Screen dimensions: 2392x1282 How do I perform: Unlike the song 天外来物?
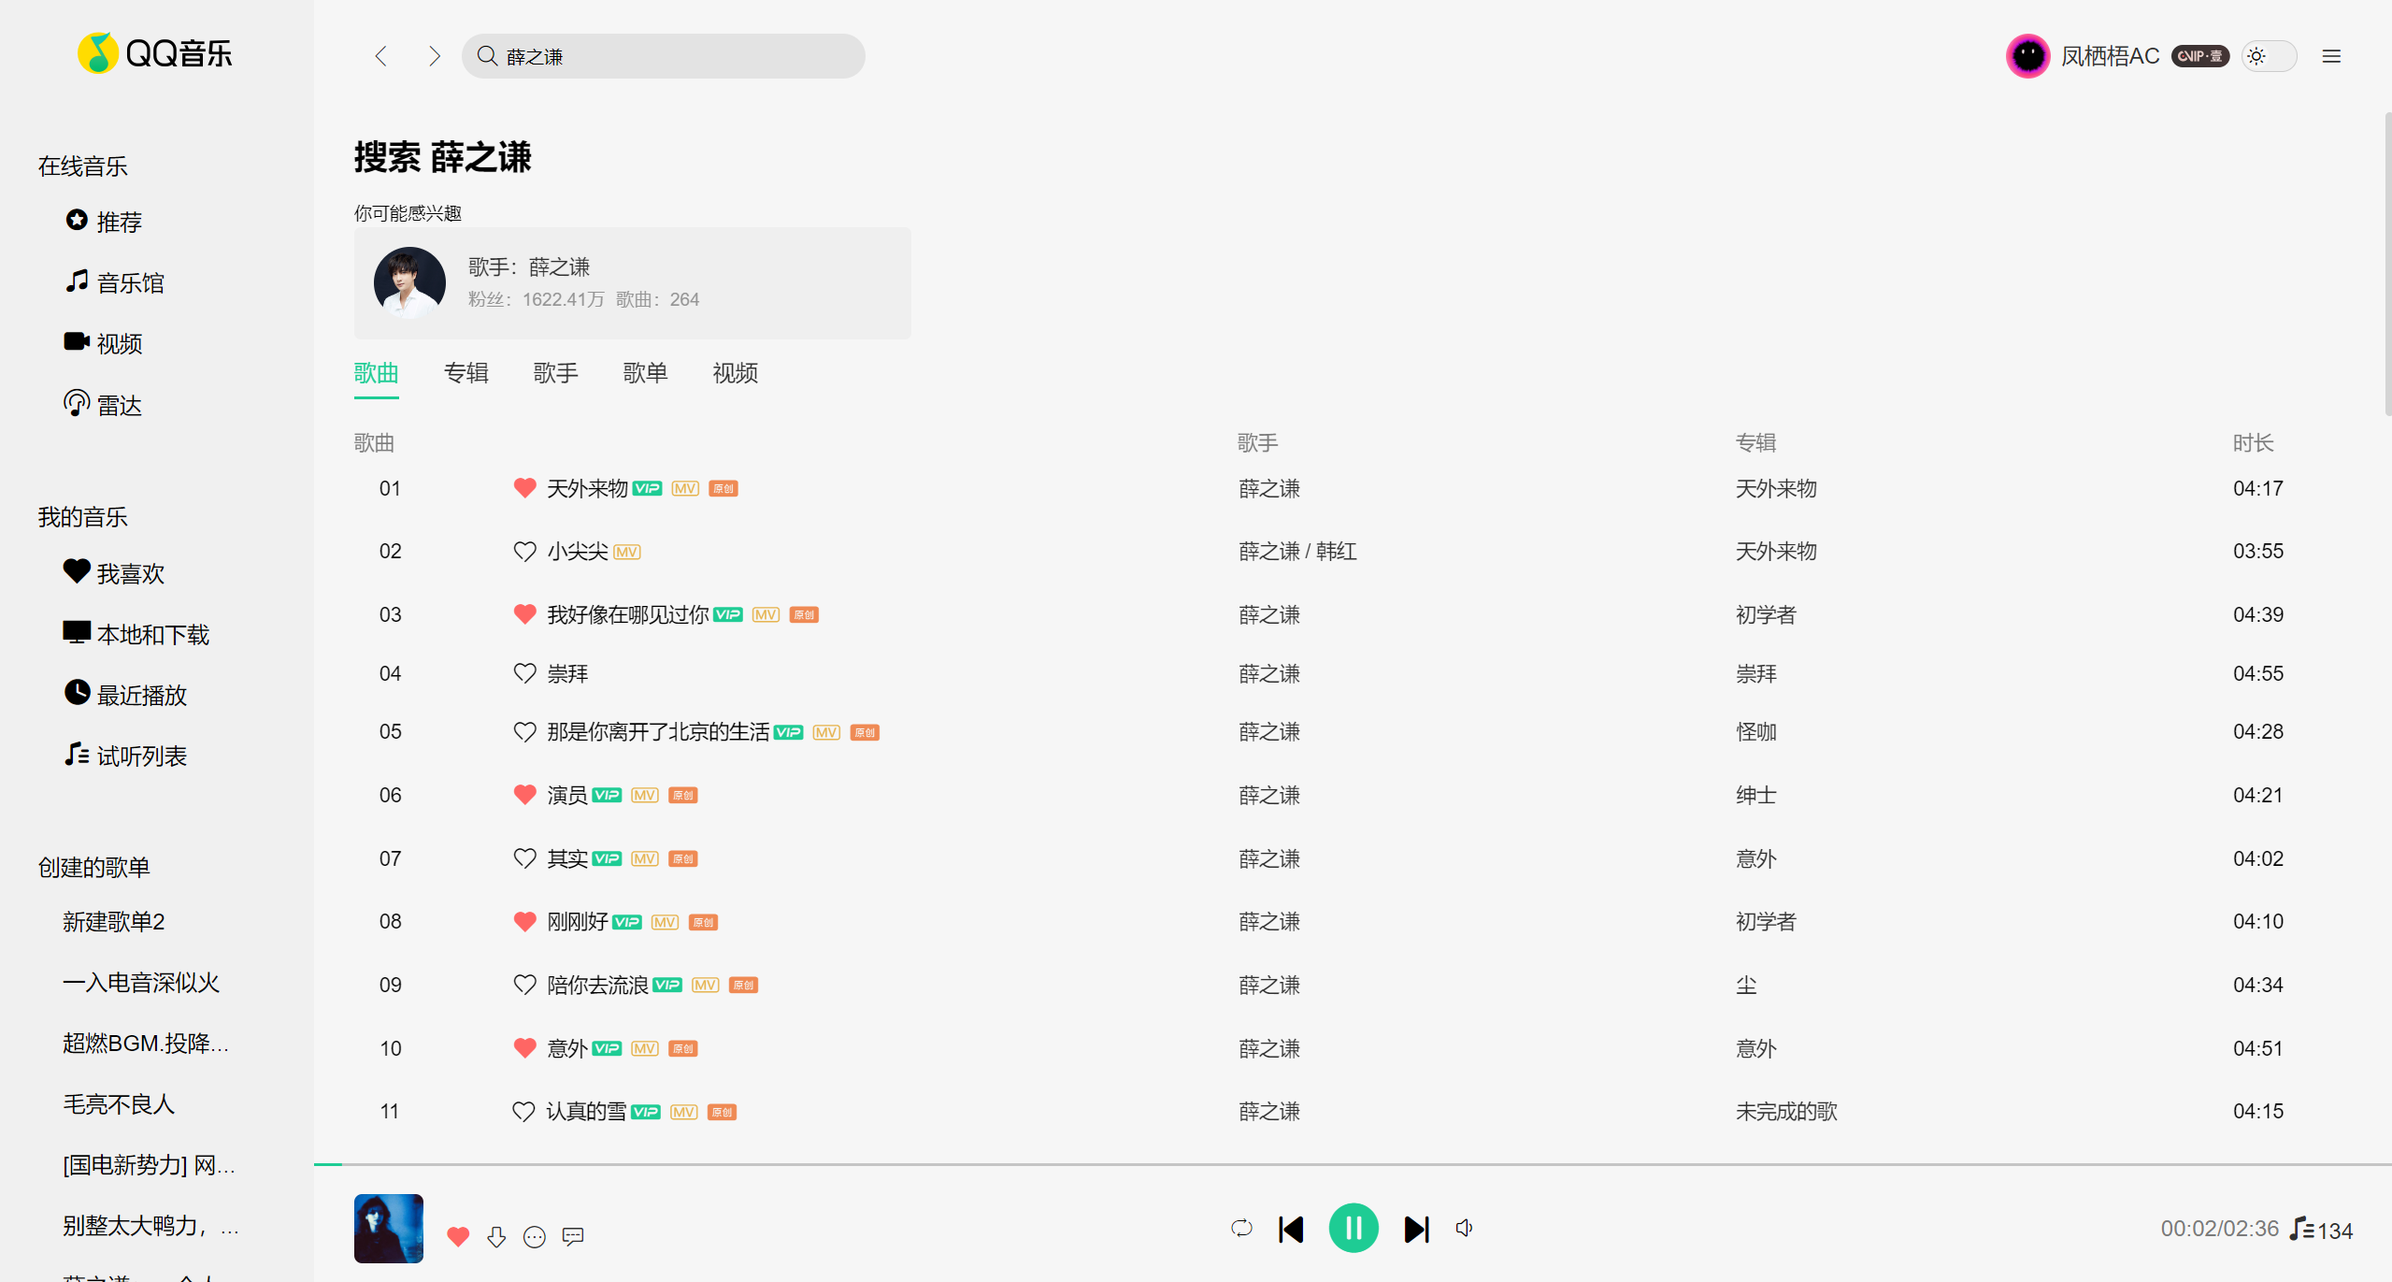pos(524,488)
